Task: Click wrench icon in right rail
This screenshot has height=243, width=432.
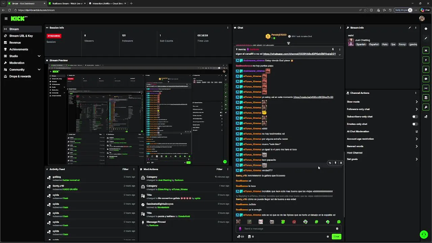Action: click(x=426, y=107)
